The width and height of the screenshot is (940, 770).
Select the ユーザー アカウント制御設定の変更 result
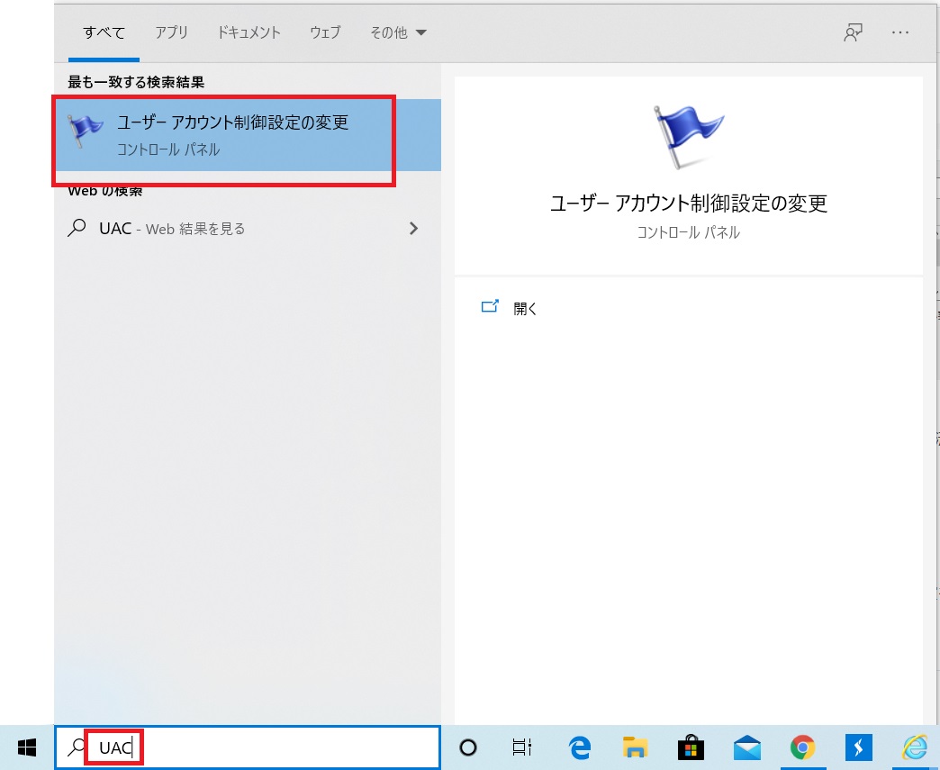pyautogui.click(x=225, y=132)
